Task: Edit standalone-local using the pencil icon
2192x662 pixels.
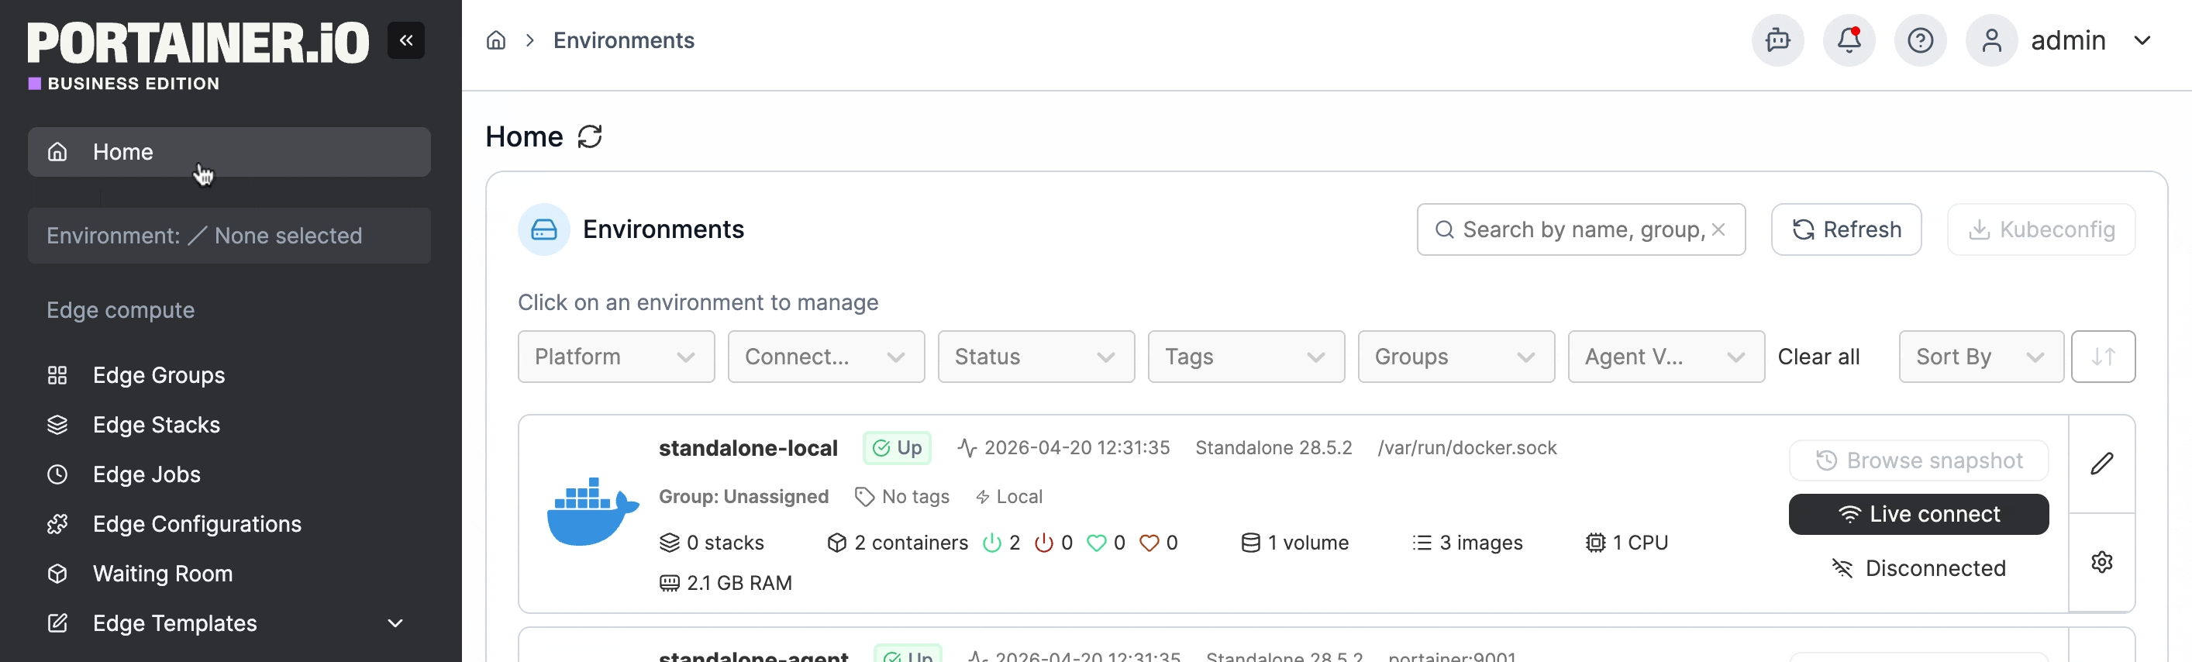Action: [2102, 464]
